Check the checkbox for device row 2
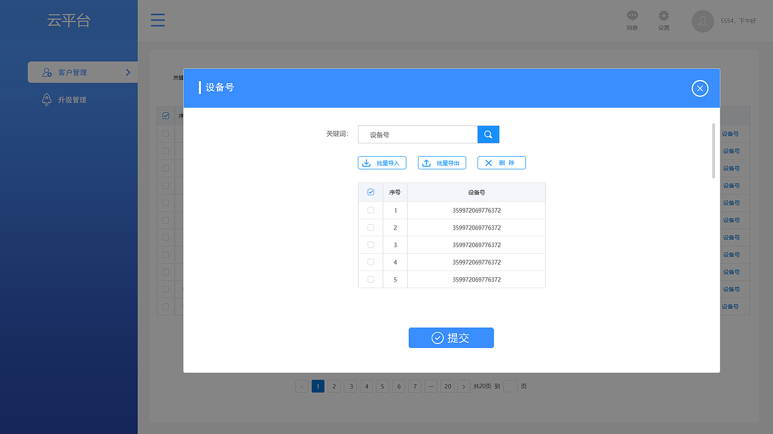 point(370,227)
